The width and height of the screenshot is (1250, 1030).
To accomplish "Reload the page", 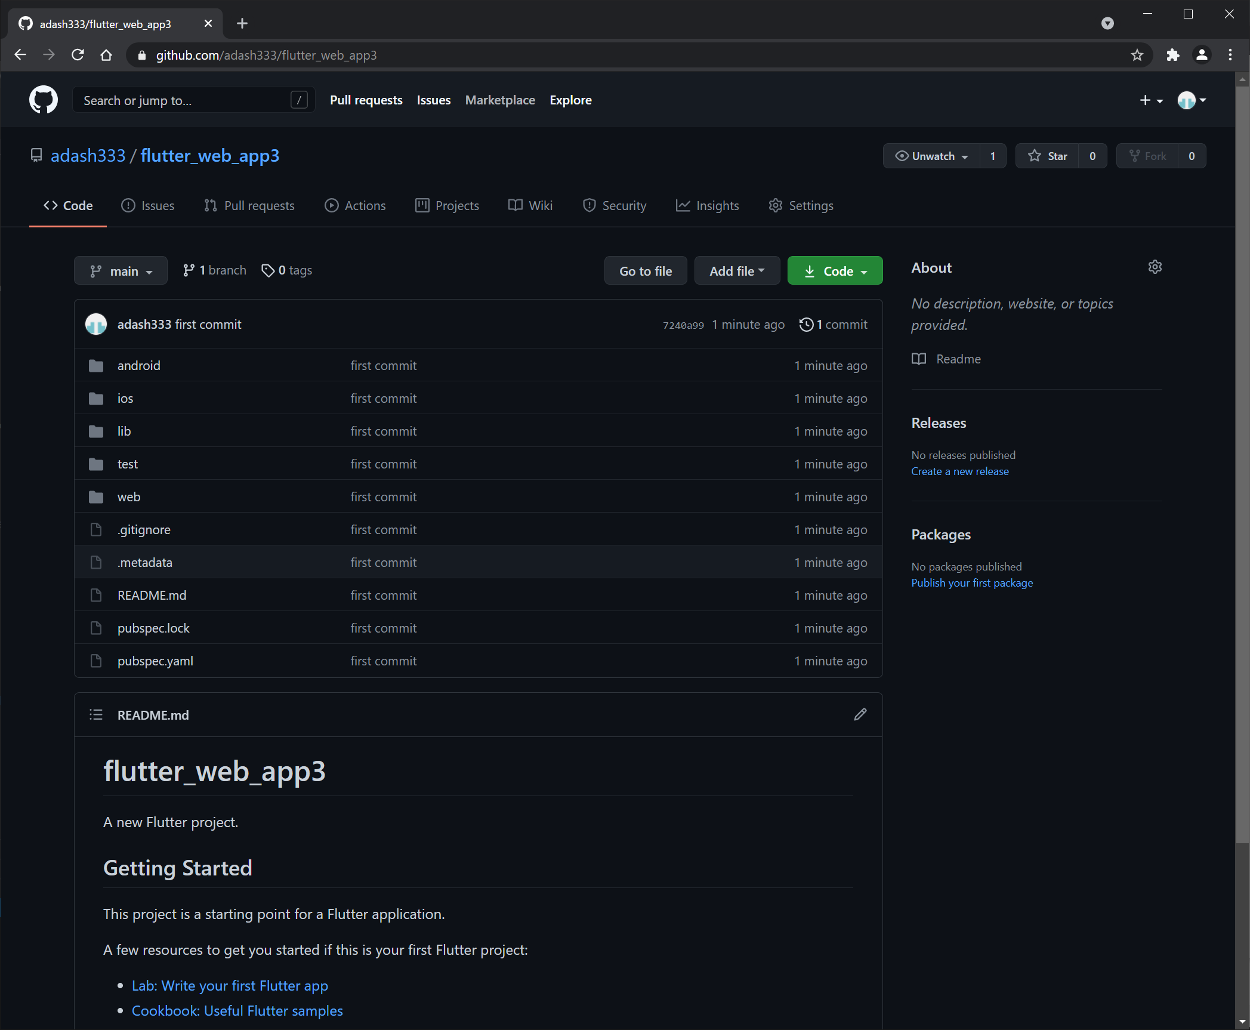I will coord(78,55).
